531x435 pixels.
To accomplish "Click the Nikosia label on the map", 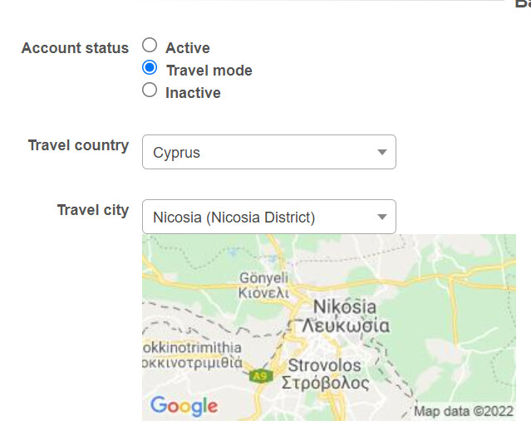I will [344, 307].
